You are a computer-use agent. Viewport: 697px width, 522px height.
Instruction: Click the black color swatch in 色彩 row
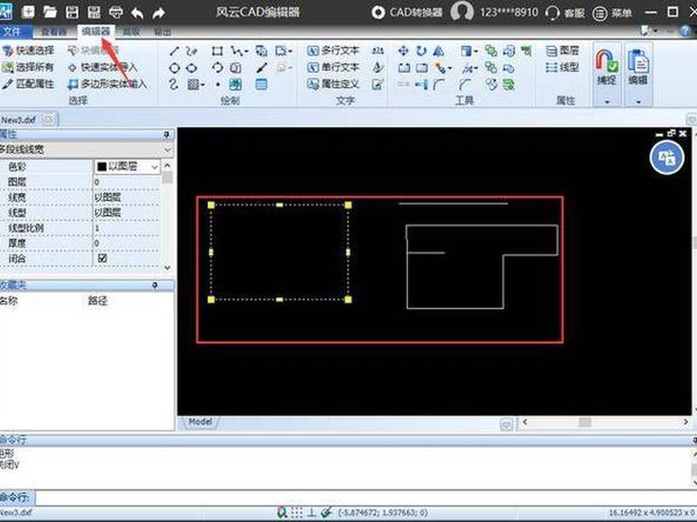(102, 167)
